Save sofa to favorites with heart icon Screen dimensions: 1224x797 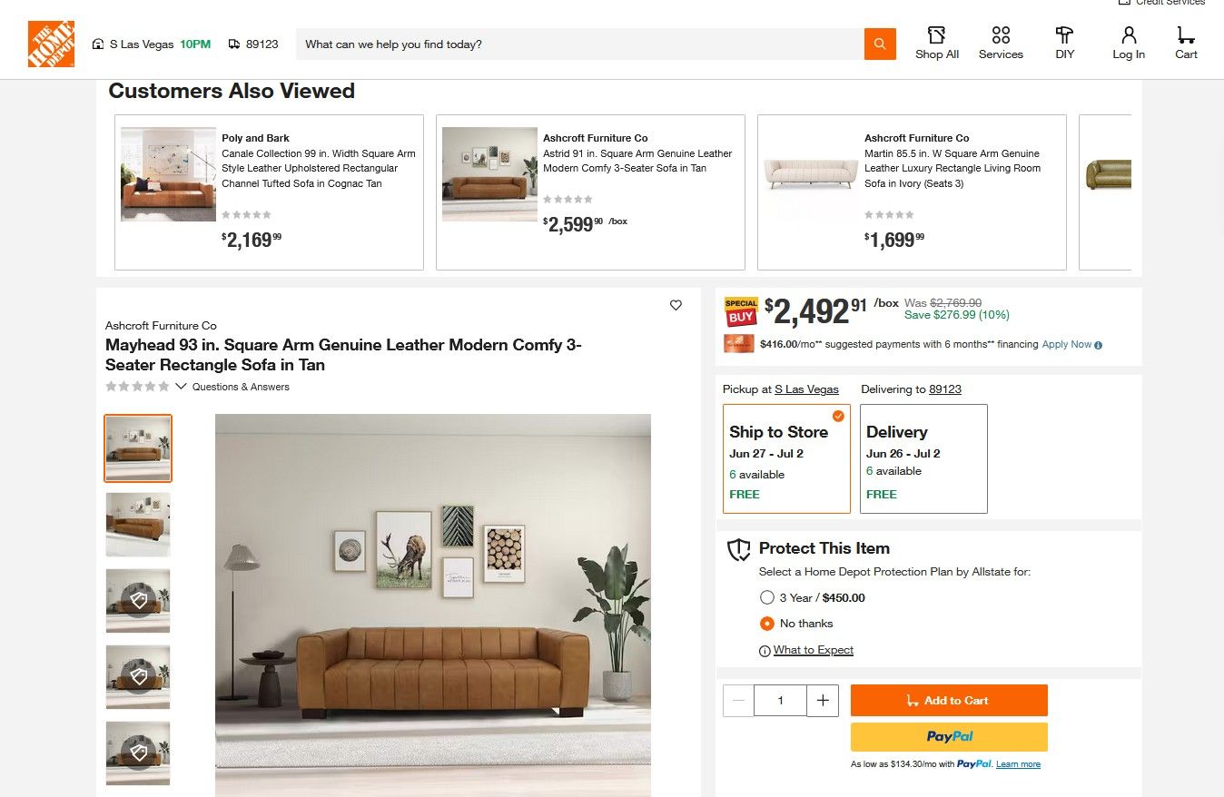(676, 305)
